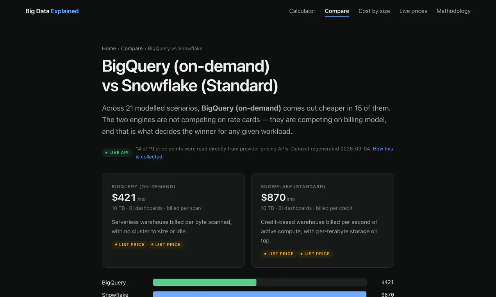Click the LIVE API status badge
The height and width of the screenshot is (297, 496).
[117, 152]
